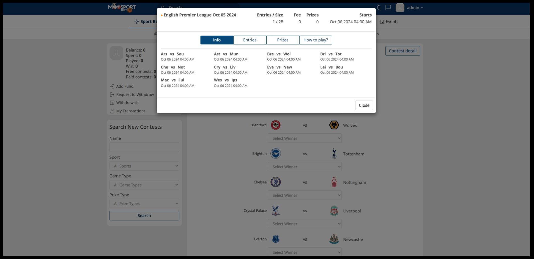Open the Withdrawals link
The image size is (534, 259).
(127, 103)
